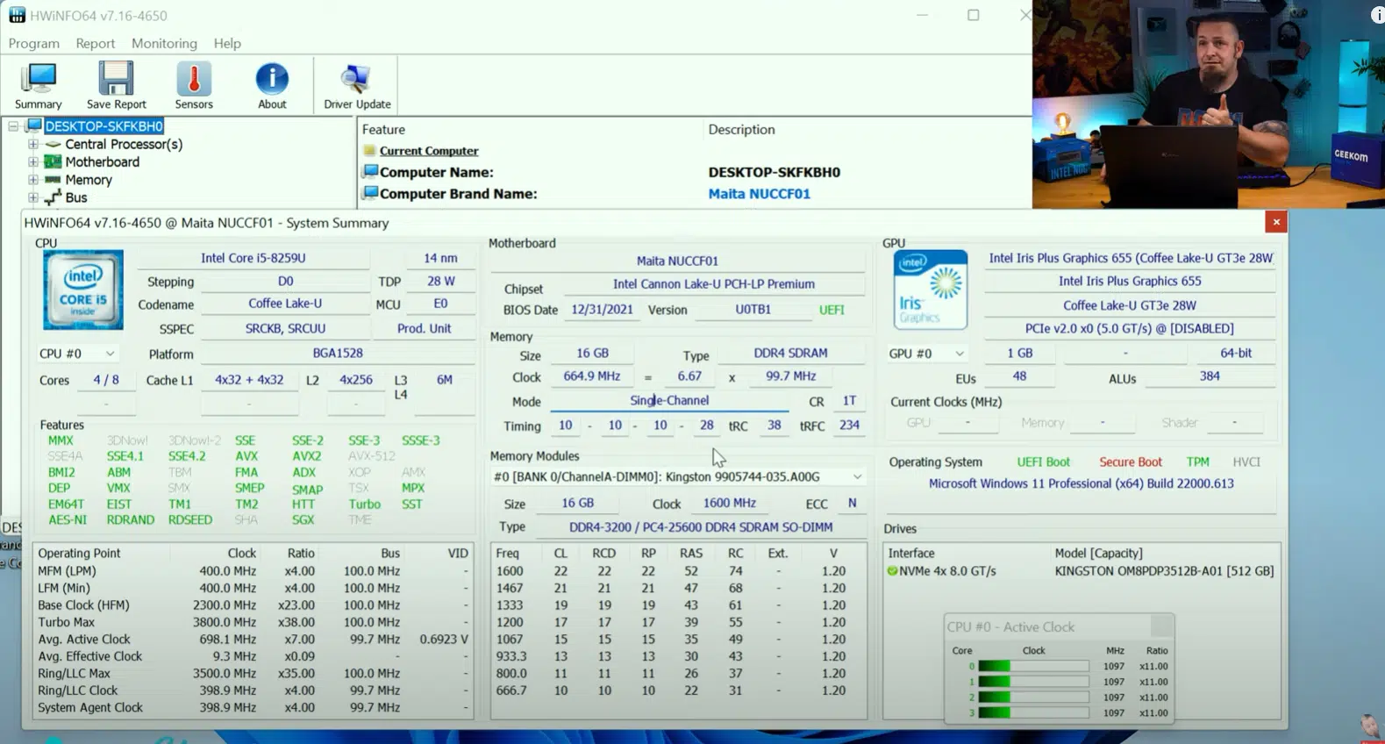This screenshot has width=1385, height=744.
Task: Click the Core 0 active clock bar
Action: (1032, 667)
